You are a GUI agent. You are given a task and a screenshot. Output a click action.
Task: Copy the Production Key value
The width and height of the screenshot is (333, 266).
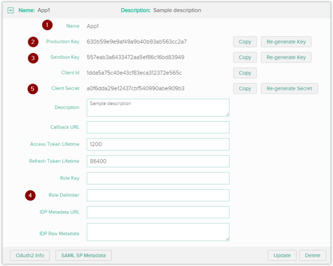(x=245, y=42)
